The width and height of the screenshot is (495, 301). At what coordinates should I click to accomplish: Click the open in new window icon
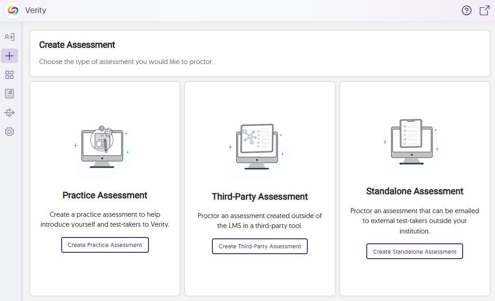click(x=484, y=10)
